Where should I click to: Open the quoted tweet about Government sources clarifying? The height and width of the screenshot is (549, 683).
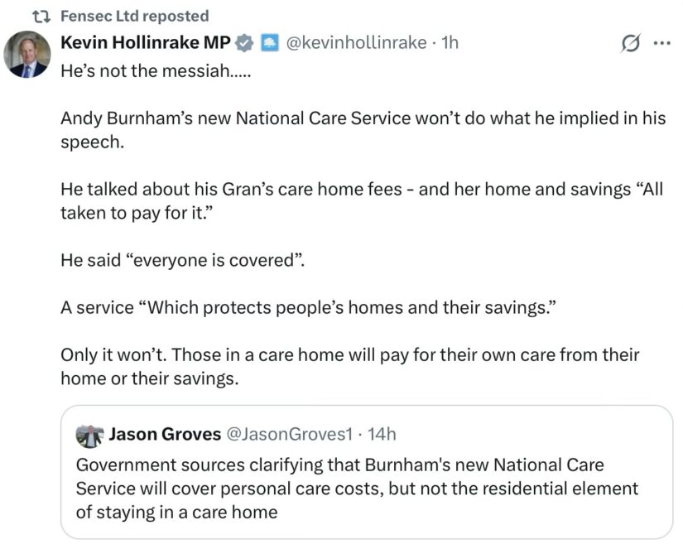pos(367,472)
